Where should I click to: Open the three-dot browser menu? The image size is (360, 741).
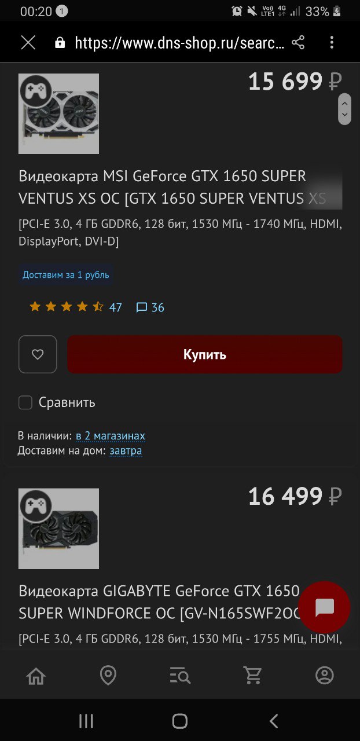tap(332, 42)
